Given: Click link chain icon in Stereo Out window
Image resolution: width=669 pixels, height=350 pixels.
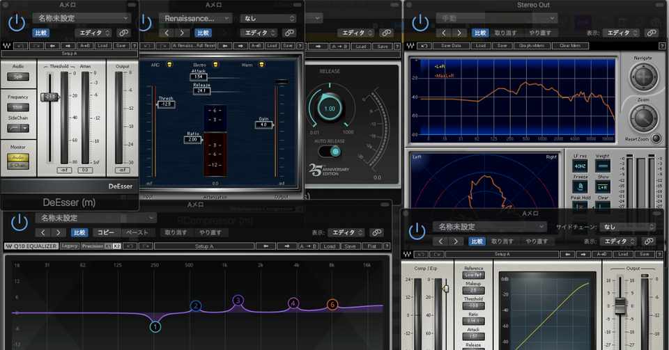Looking at the screenshot, I should (652, 33).
